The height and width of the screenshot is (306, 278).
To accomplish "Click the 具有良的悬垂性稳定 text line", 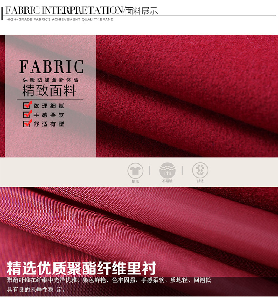I will 36,289.
